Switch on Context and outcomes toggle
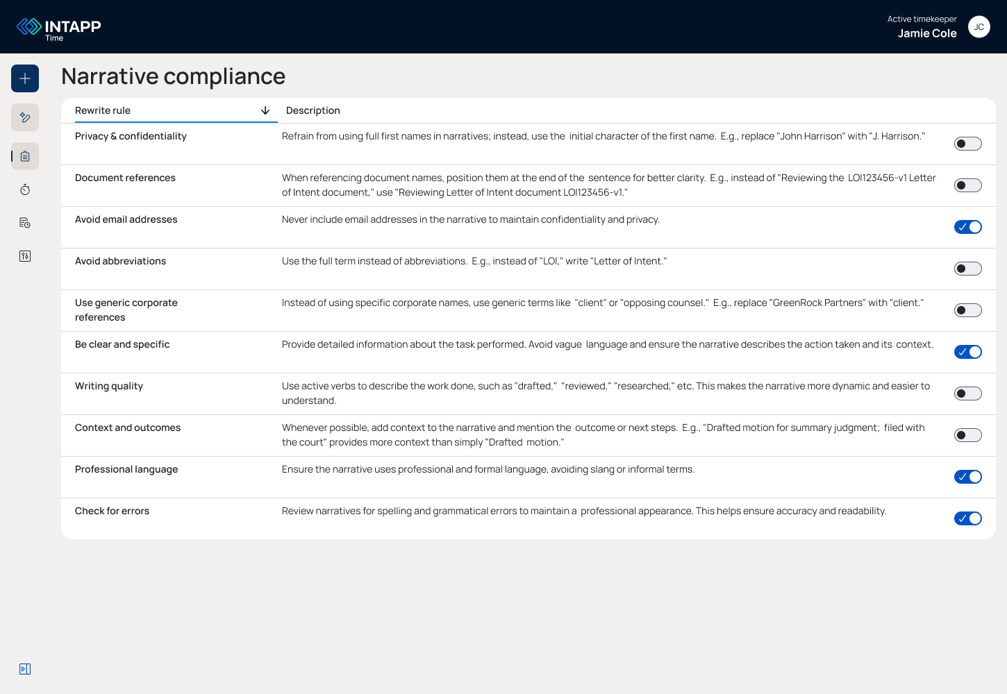 pyautogui.click(x=968, y=435)
